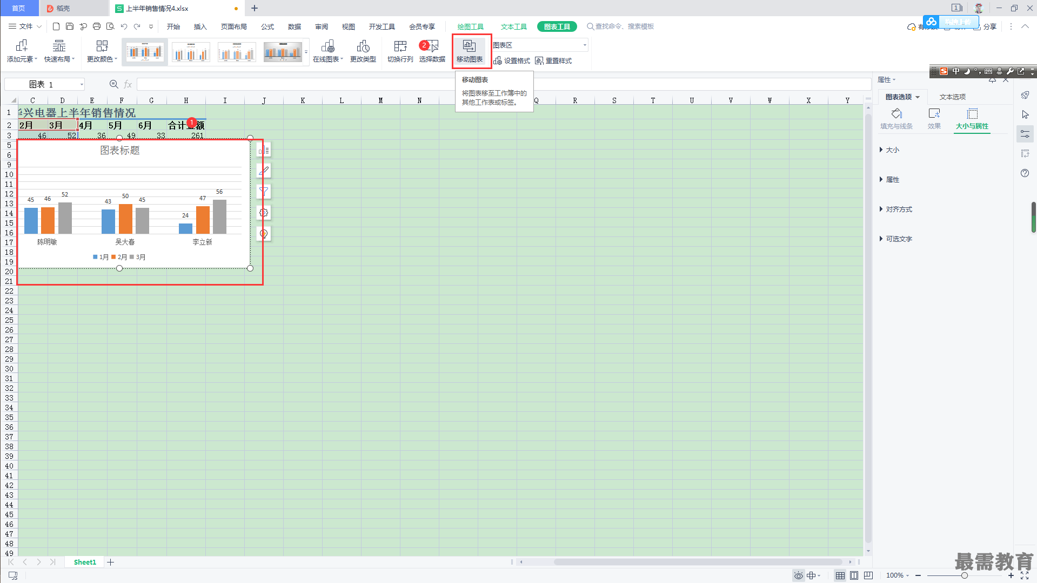This screenshot has width=1037, height=583.
Task: Click the rocket icon in right sidebar
Action: 1025,95
